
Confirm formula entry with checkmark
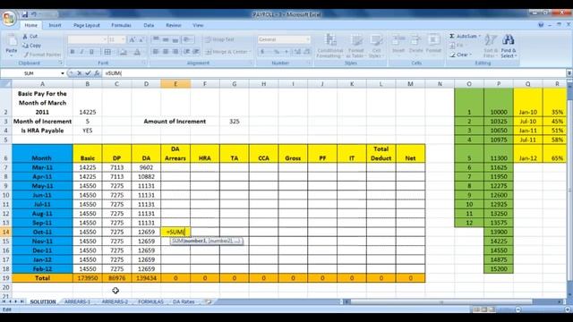click(x=88, y=73)
